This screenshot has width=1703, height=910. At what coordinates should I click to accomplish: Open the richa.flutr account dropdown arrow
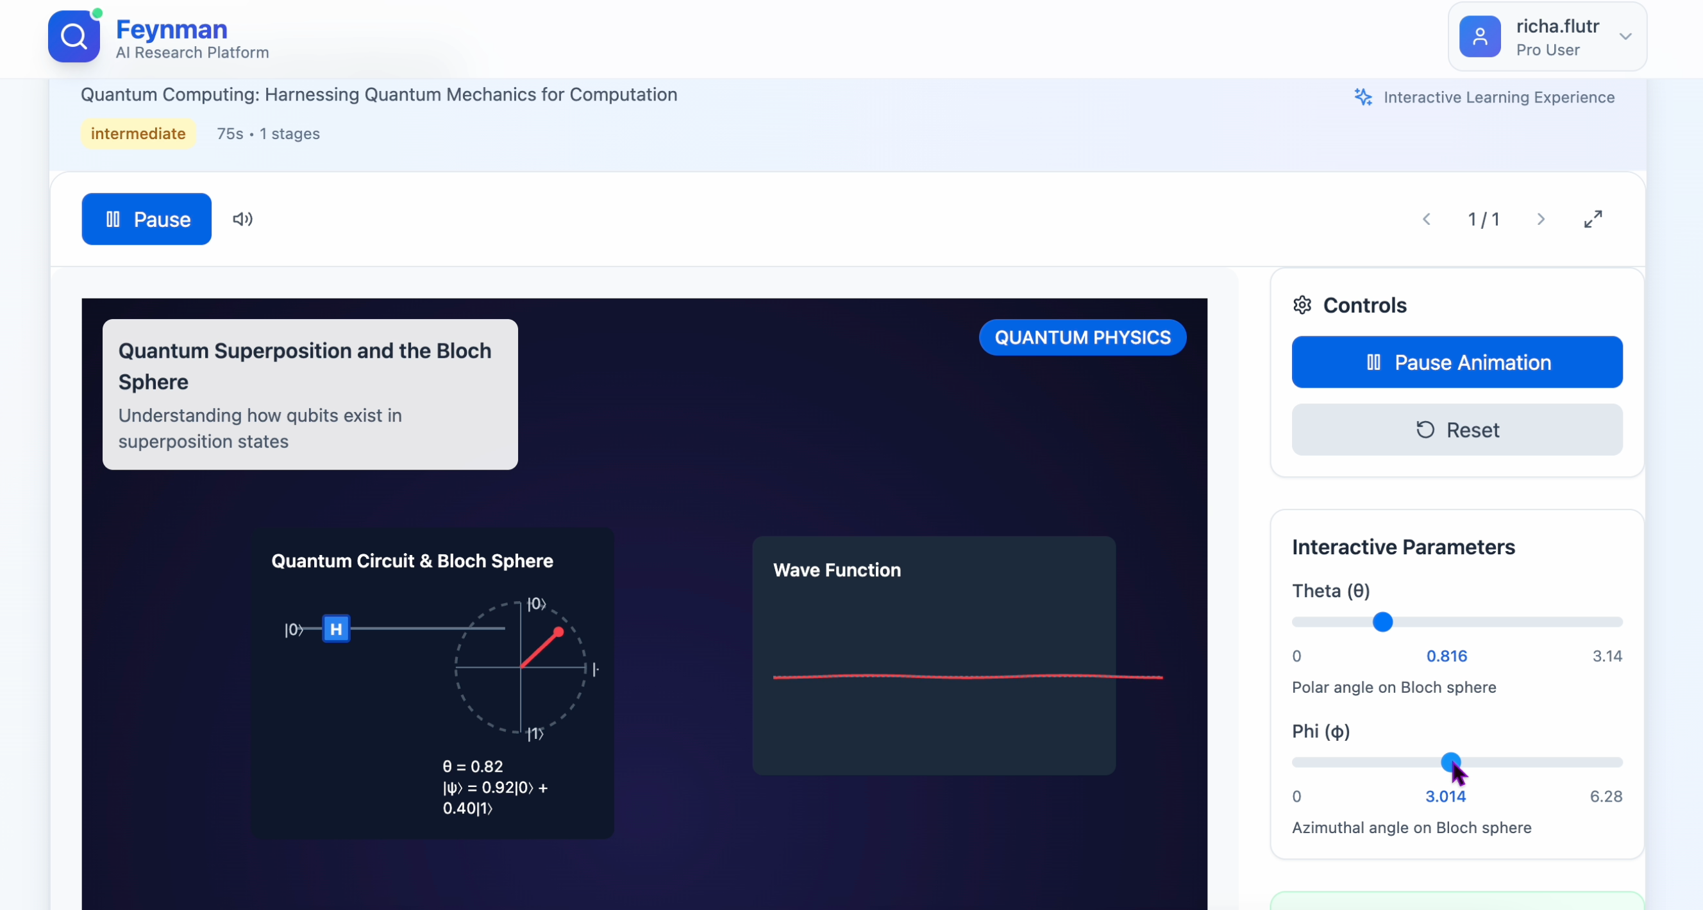[1625, 37]
